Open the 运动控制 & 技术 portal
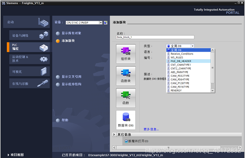 [29, 59]
